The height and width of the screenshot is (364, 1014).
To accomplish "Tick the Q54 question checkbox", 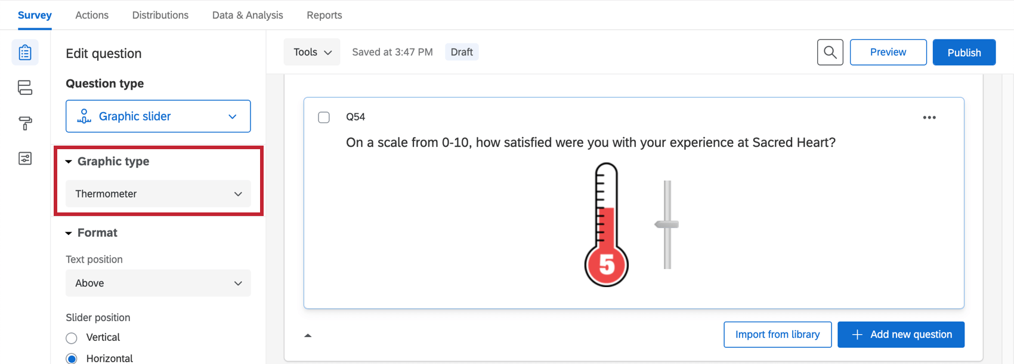I will click(324, 117).
